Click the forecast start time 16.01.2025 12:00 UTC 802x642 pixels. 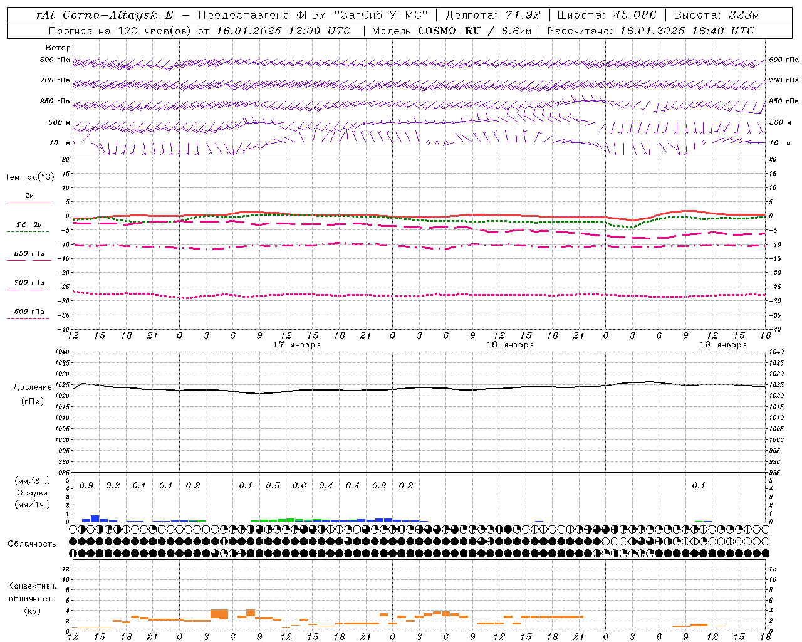pos(284,31)
